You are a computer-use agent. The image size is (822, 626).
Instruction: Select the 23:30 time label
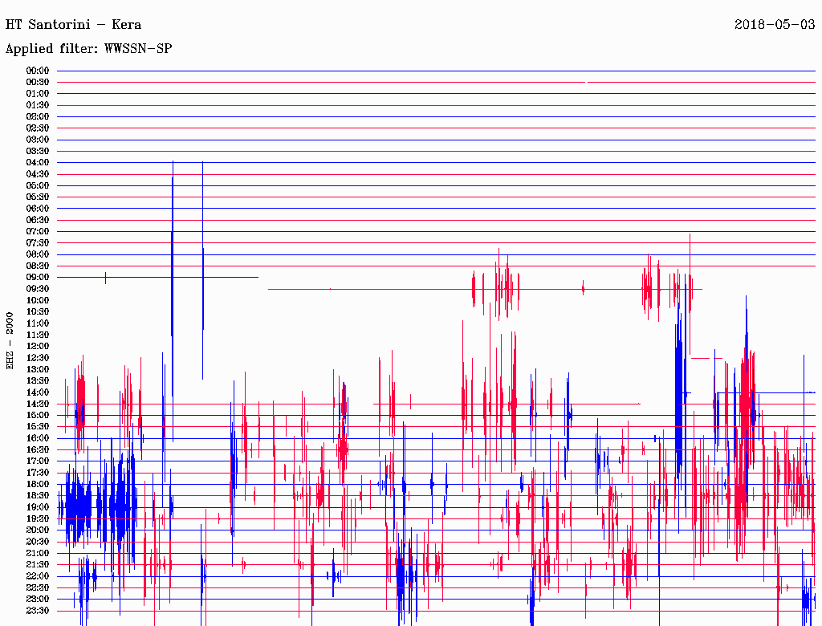[x=38, y=611]
